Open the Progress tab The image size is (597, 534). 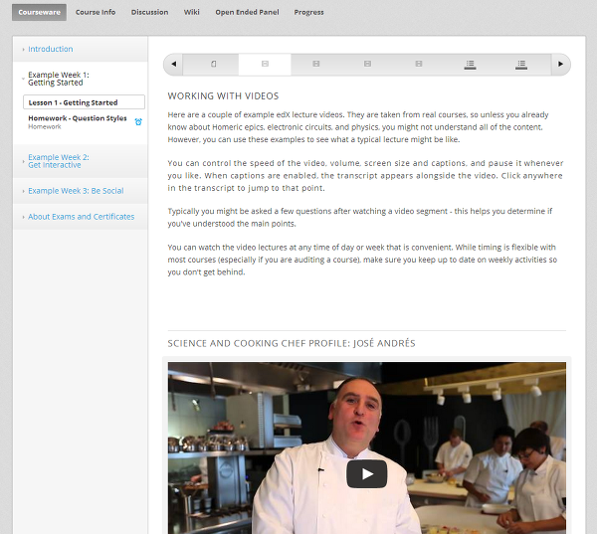pyautogui.click(x=308, y=12)
